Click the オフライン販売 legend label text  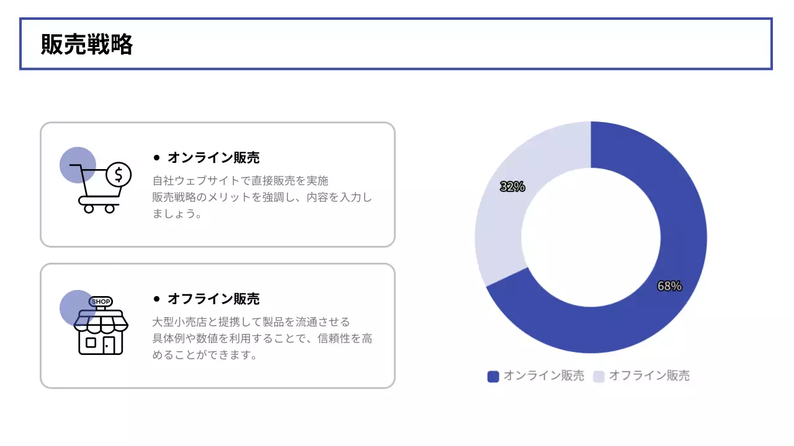[649, 376]
